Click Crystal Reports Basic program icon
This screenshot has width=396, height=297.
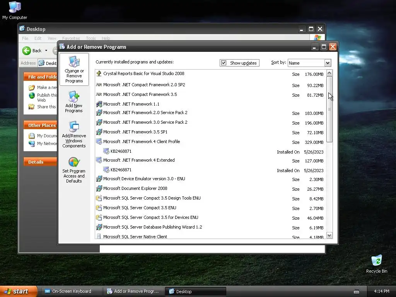click(99, 73)
